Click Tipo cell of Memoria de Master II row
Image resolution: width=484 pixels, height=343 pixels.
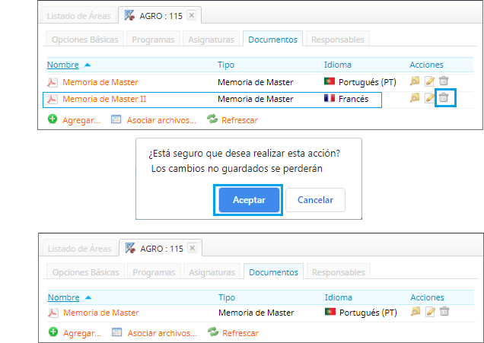(255, 99)
